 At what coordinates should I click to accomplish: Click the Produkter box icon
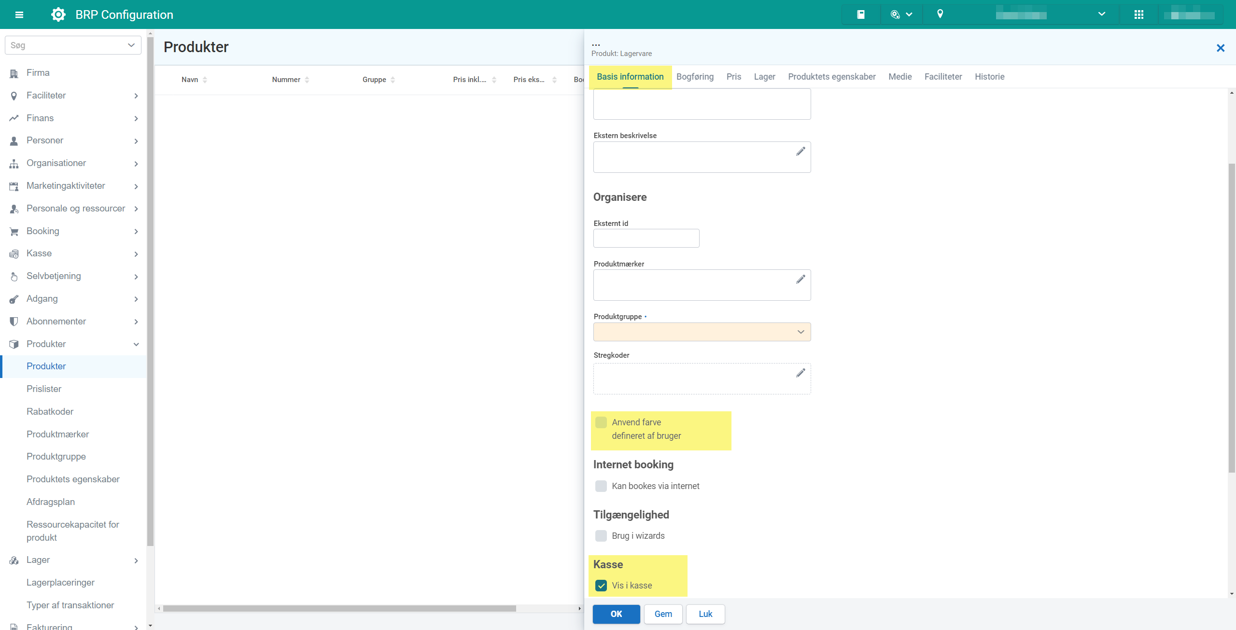(14, 344)
